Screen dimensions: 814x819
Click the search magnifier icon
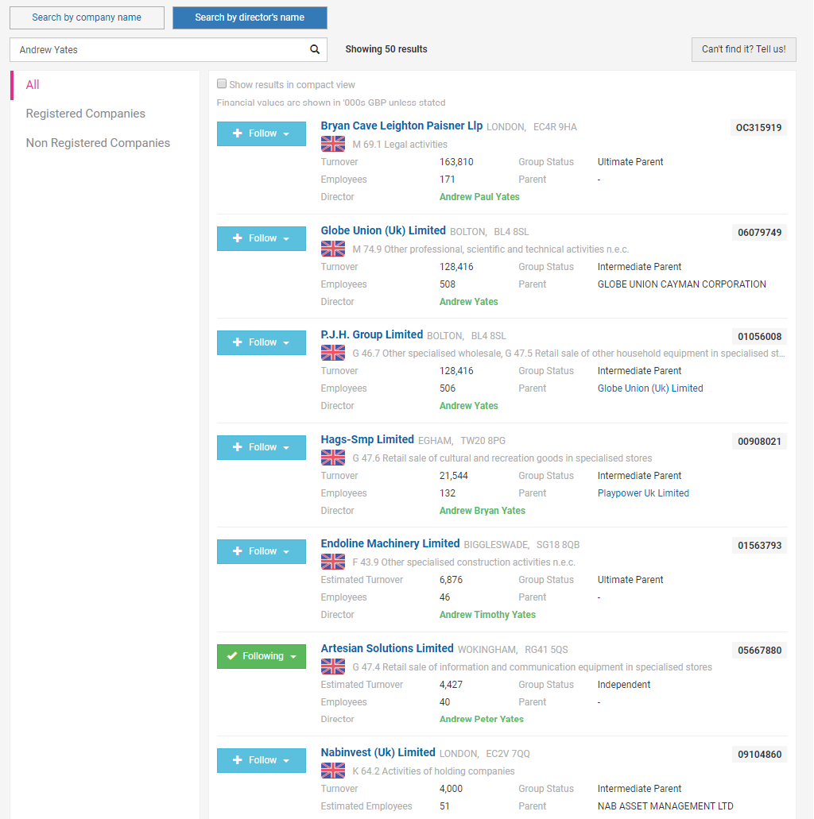pyautogui.click(x=315, y=49)
